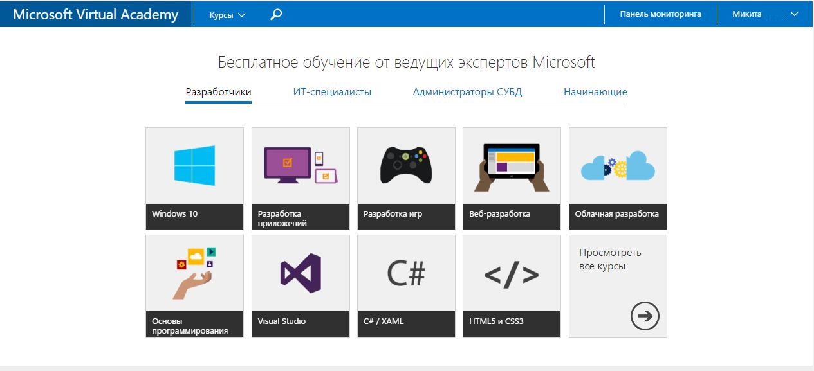Open the hand with apps icon
The height and width of the screenshot is (371, 814).
(194, 273)
